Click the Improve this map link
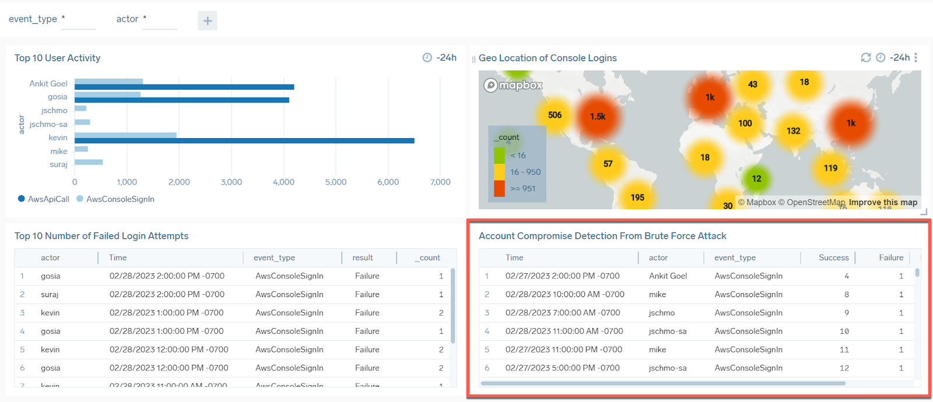 [x=883, y=202]
